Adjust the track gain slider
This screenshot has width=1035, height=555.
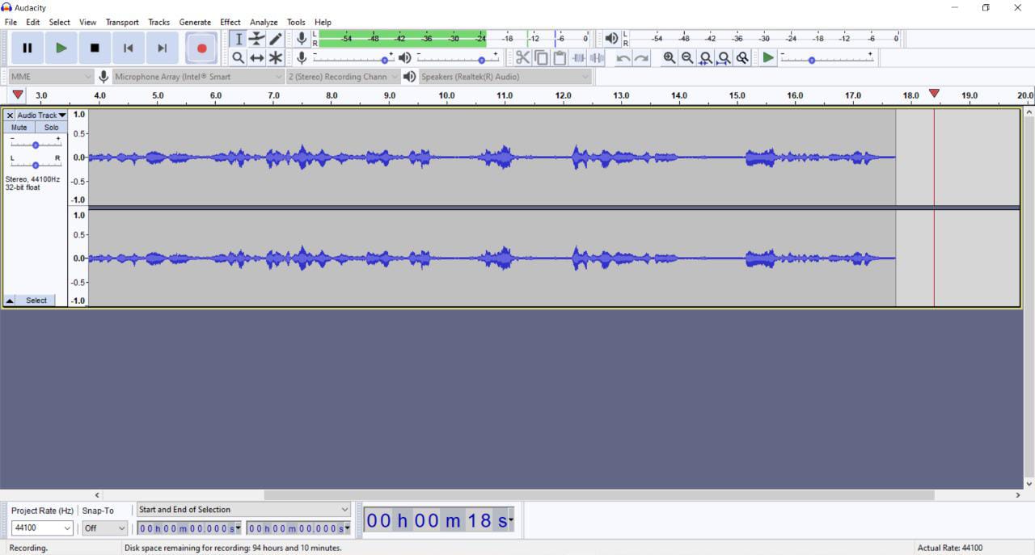[x=36, y=145]
